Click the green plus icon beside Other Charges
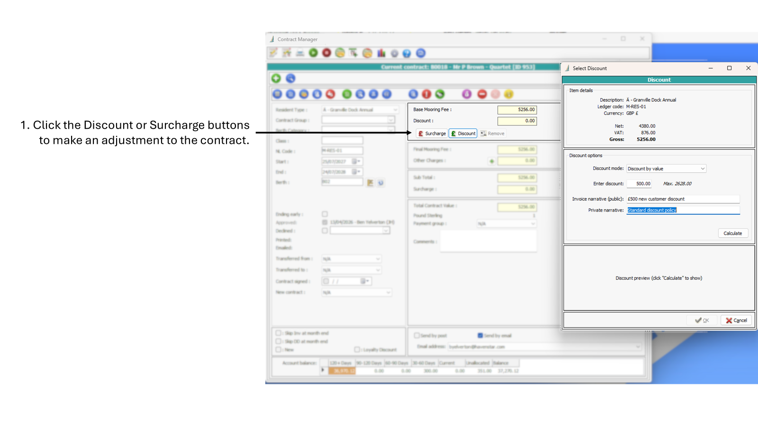 click(x=492, y=161)
